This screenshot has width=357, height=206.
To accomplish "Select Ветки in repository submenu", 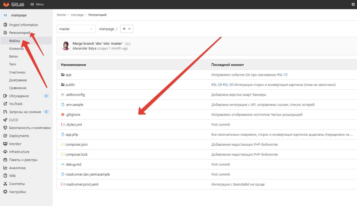I will 13,57.
